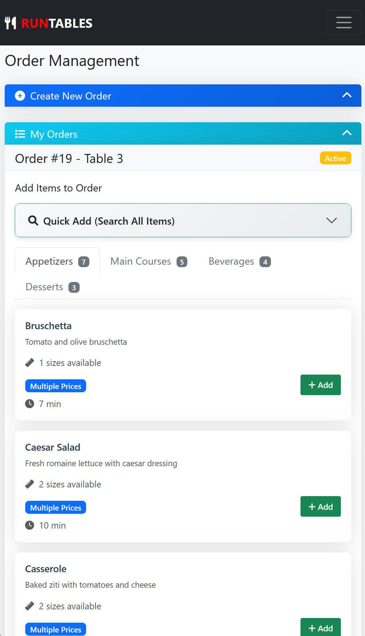Collapse the My Orders panel chevron
Image resolution: width=365 pixels, height=636 pixels.
tap(347, 133)
